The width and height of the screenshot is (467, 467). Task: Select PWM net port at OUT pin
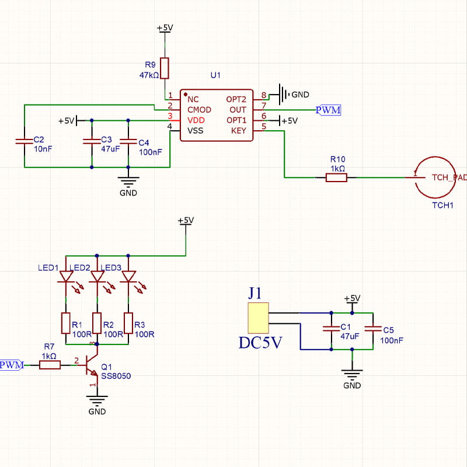[x=328, y=110]
